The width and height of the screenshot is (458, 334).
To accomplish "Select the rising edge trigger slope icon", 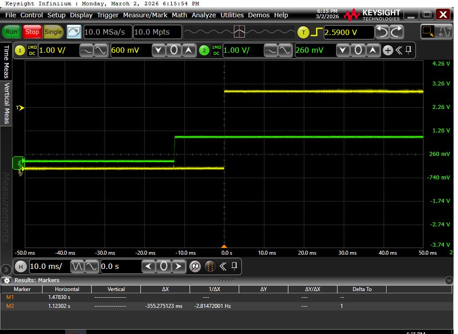I will click(x=316, y=32).
